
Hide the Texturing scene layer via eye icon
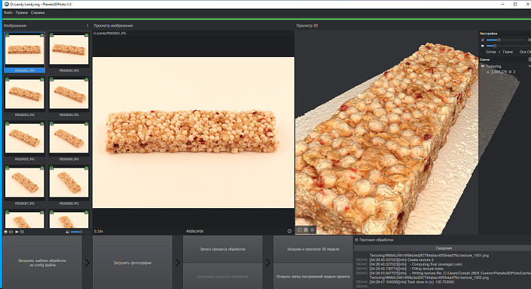pos(483,66)
